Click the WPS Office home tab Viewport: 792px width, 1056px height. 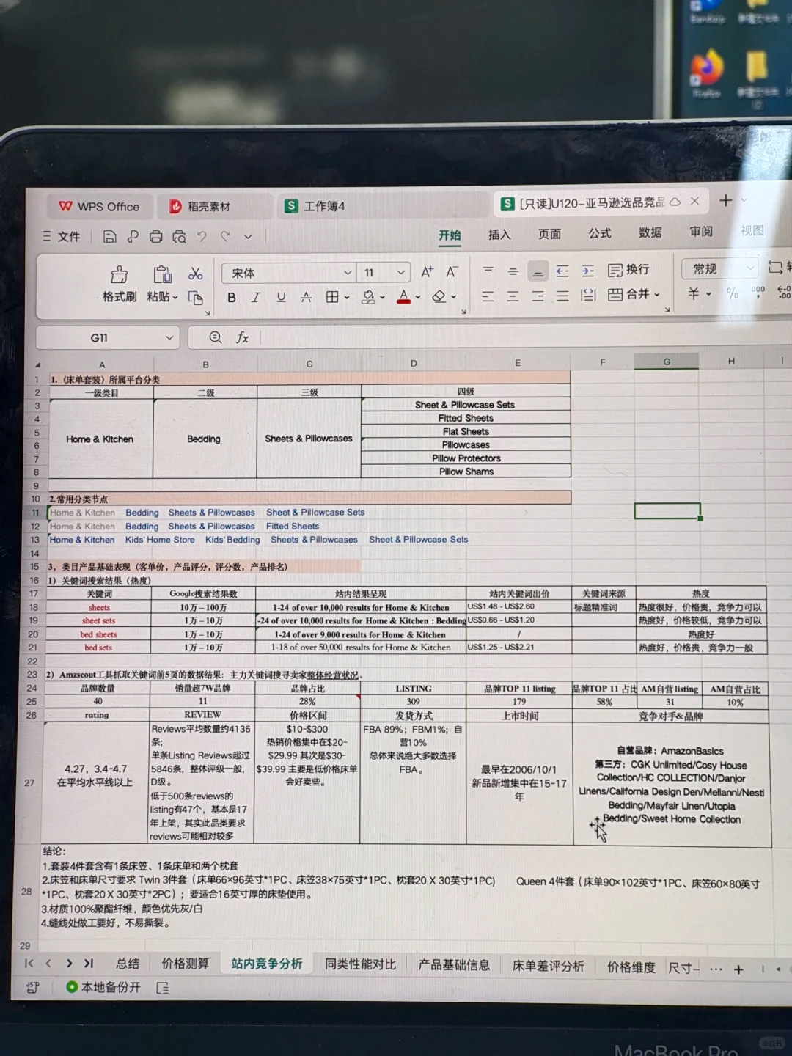pos(99,207)
